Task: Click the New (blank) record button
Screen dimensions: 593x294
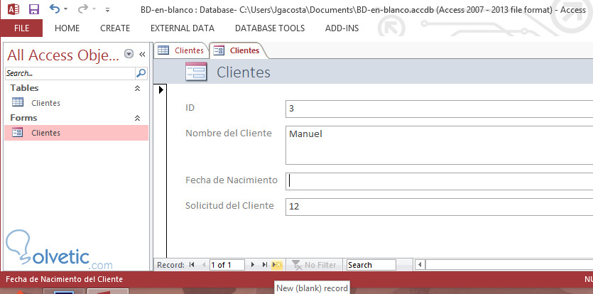Action: [277, 265]
